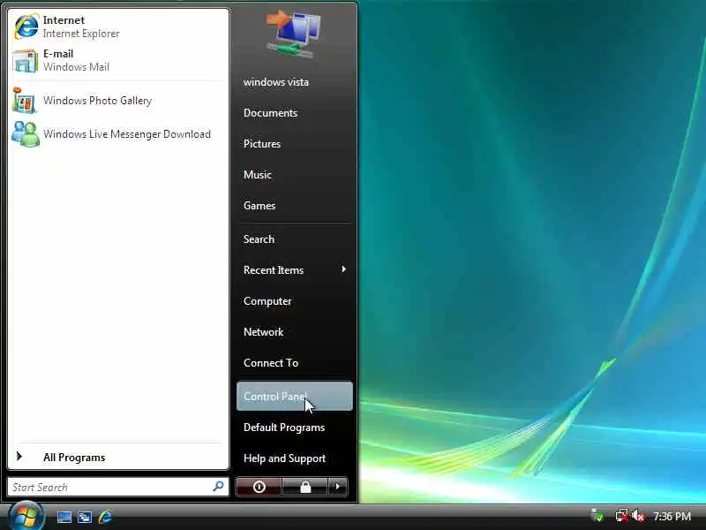
Task: Open Search in Start menu
Action: (x=259, y=238)
